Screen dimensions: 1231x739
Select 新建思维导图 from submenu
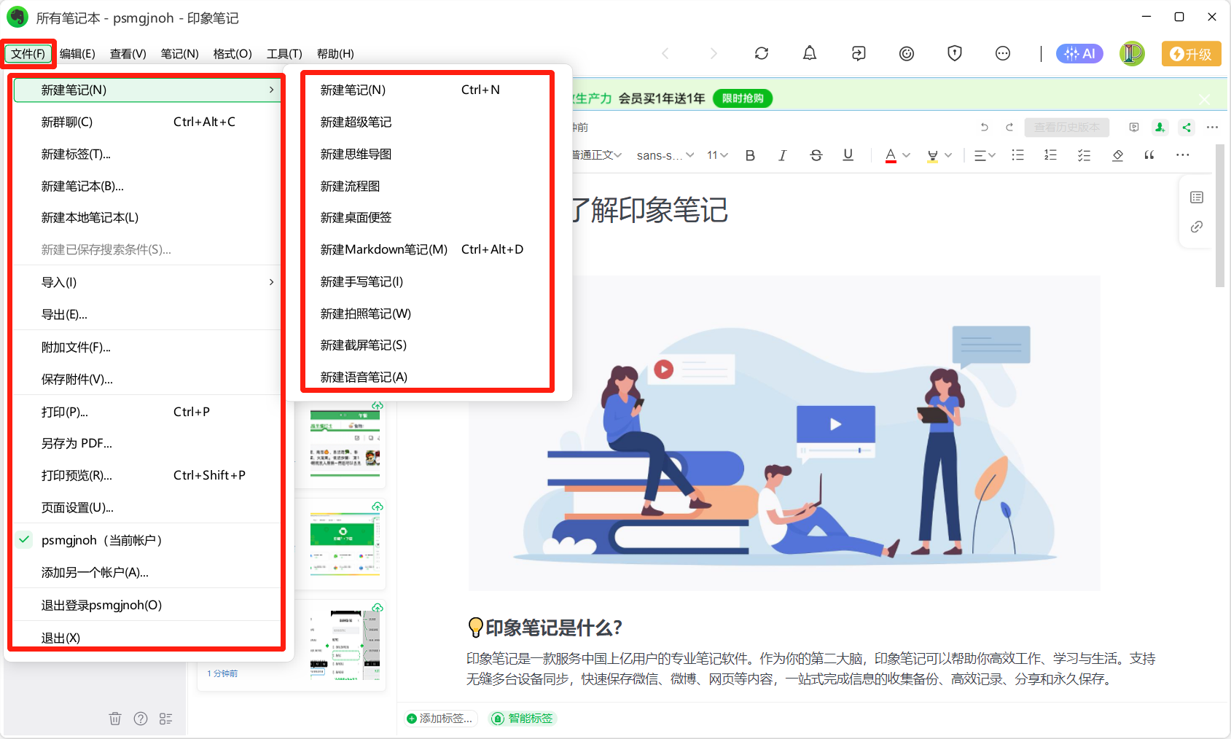click(428, 154)
